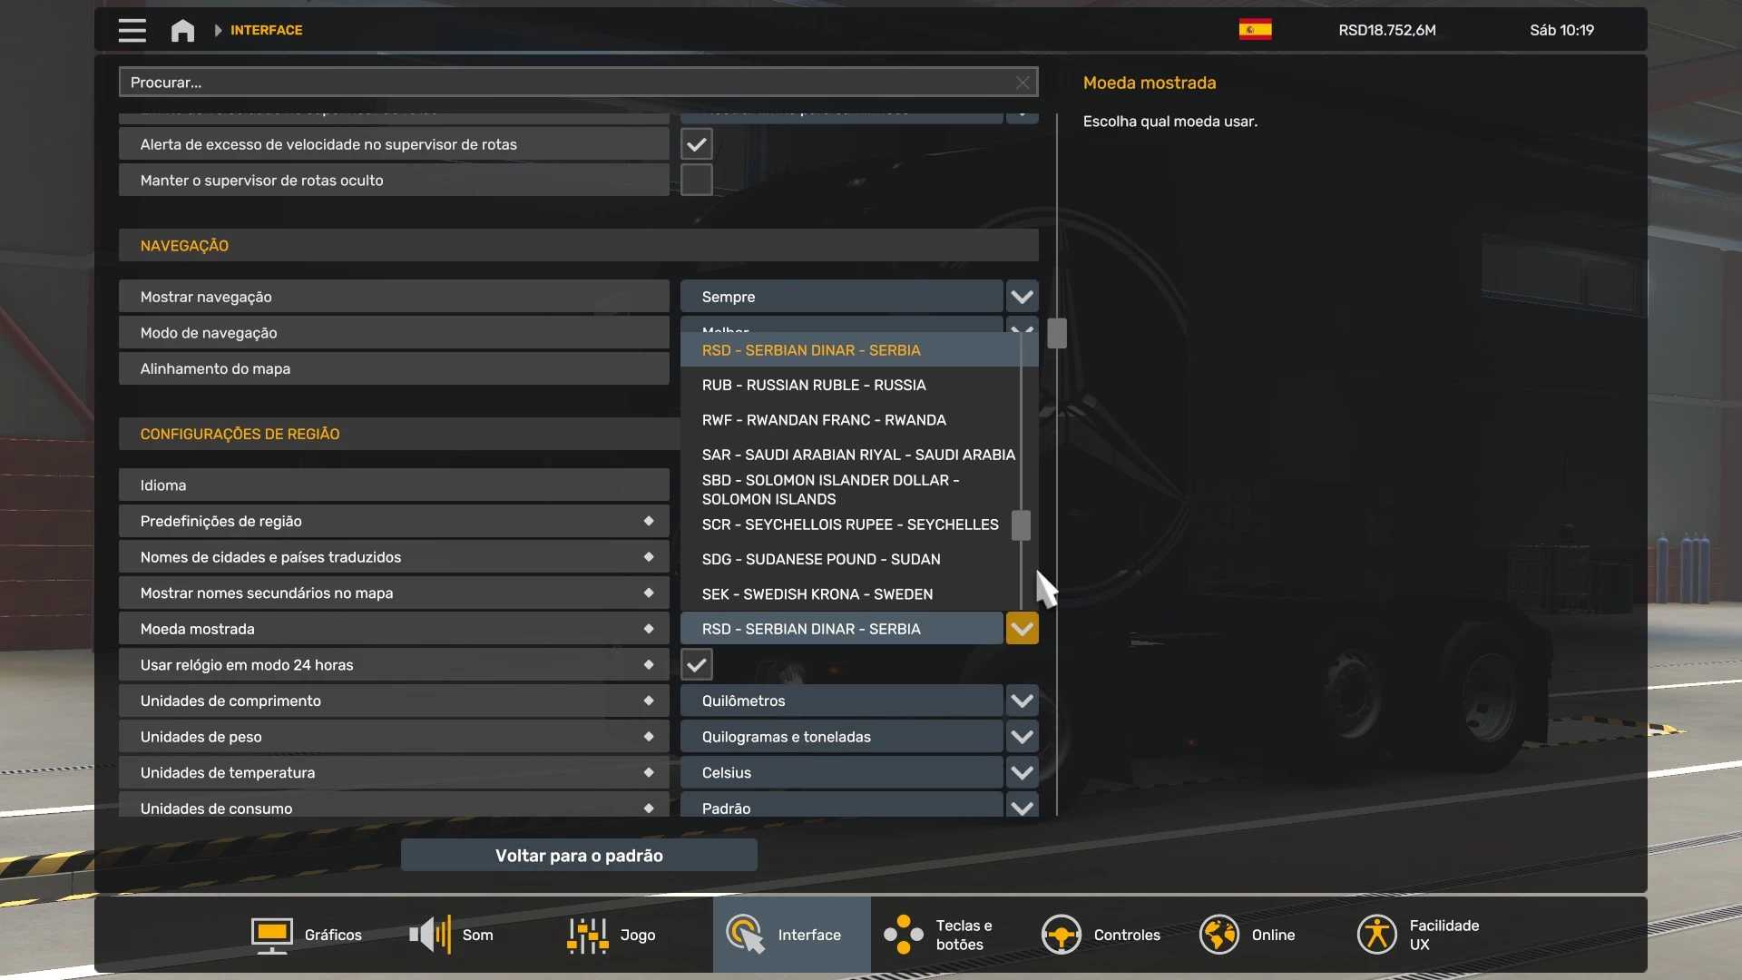Open Teclas e botões settings
Image resolution: width=1742 pixels, height=980 pixels.
click(x=940, y=935)
